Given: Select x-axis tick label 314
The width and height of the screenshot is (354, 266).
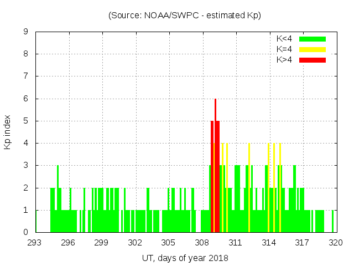Looking at the screenshot, I should click(x=269, y=243).
